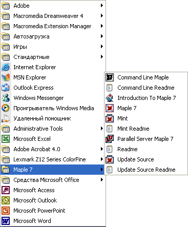Launch Microsoft PowerPoint from the menu
The image size is (188, 227).
click(53, 211)
